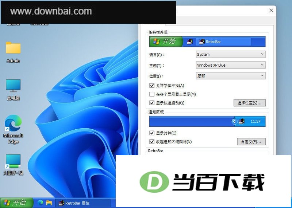The height and width of the screenshot is (208, 292).
Task: Open the 位置(I) 底部 dropdown
Action: pos(231,76)
